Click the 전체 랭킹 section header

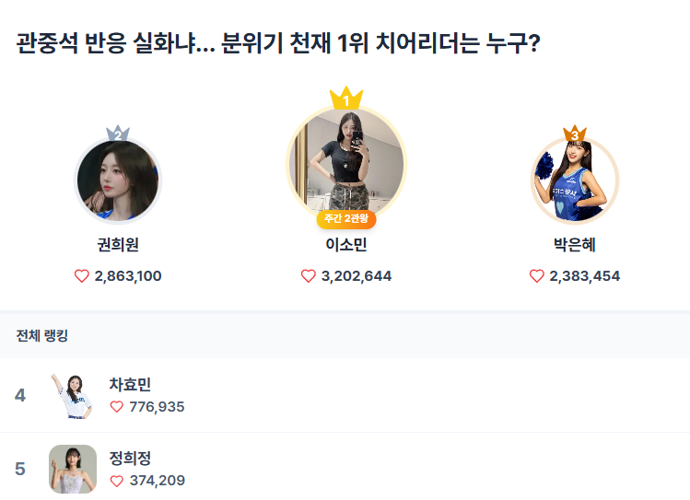click(x=42, y=336)
